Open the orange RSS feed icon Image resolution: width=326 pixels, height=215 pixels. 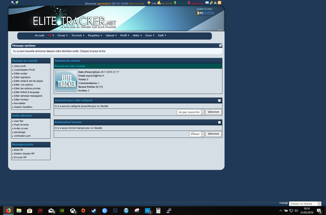(220, 3)
